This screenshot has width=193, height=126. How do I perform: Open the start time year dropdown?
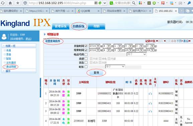pos(94,46)
